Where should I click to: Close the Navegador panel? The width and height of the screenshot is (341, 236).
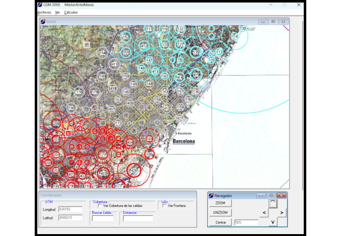click(x=281, y=196)
